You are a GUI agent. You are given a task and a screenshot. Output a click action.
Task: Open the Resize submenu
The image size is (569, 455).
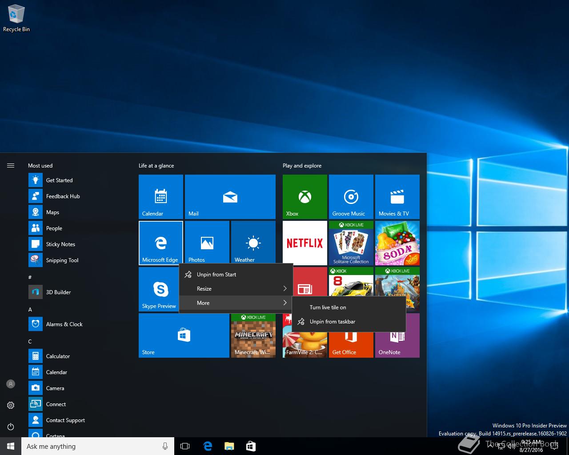click(x=236, y=289)
